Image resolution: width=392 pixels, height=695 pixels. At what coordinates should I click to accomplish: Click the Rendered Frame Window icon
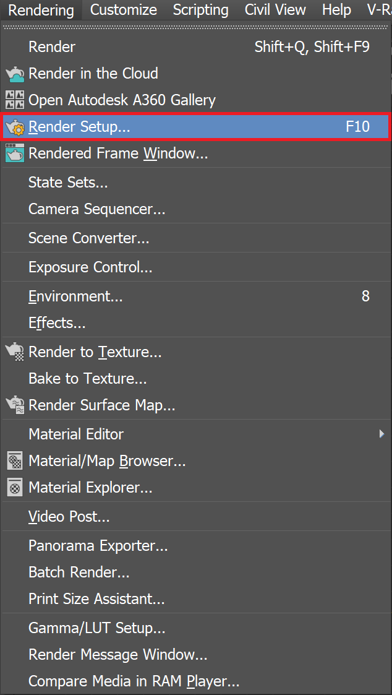[14, 153]
